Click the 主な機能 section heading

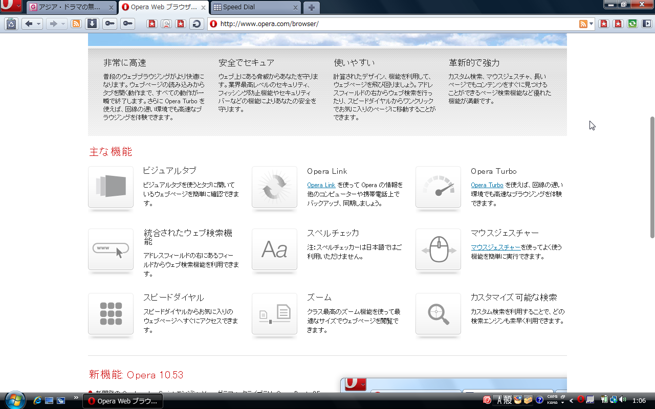click(x=111, y=151)
